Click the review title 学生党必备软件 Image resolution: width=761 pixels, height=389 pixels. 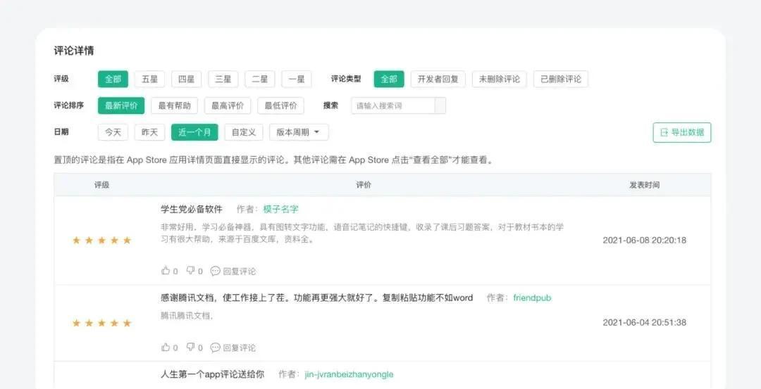coord(191,210)
